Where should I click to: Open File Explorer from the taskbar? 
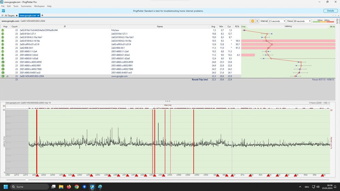click(61, 187)
